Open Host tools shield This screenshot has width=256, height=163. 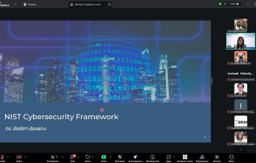120,157
